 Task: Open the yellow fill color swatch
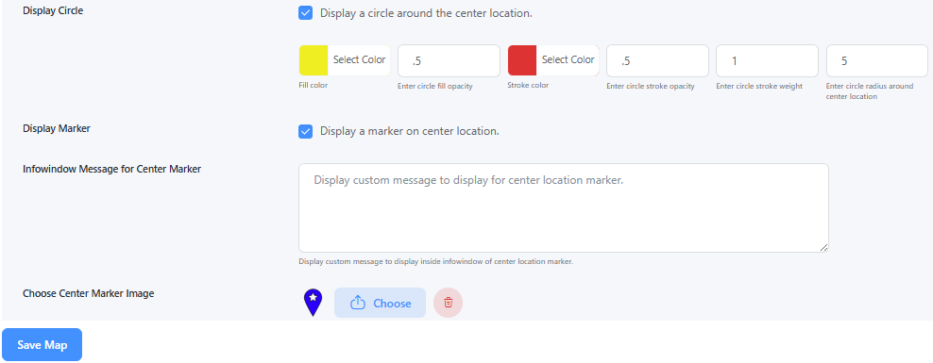(x=313, y=60)
